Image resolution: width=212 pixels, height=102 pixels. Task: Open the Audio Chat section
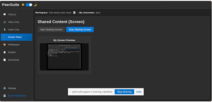[16, 29]
